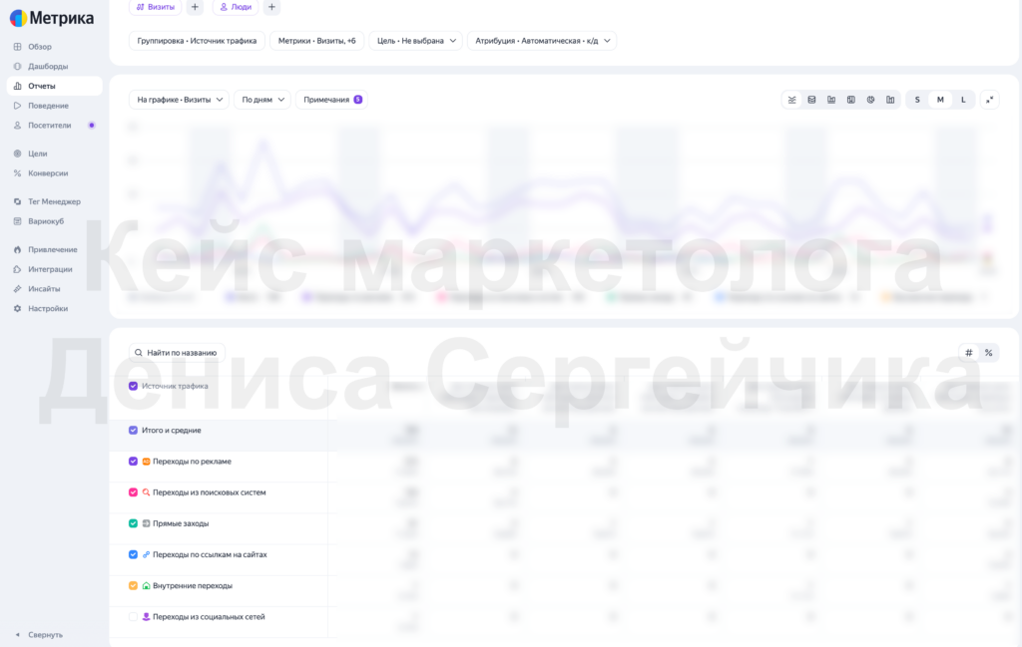
Task: Click the Метрика logo
Action: 52,18
